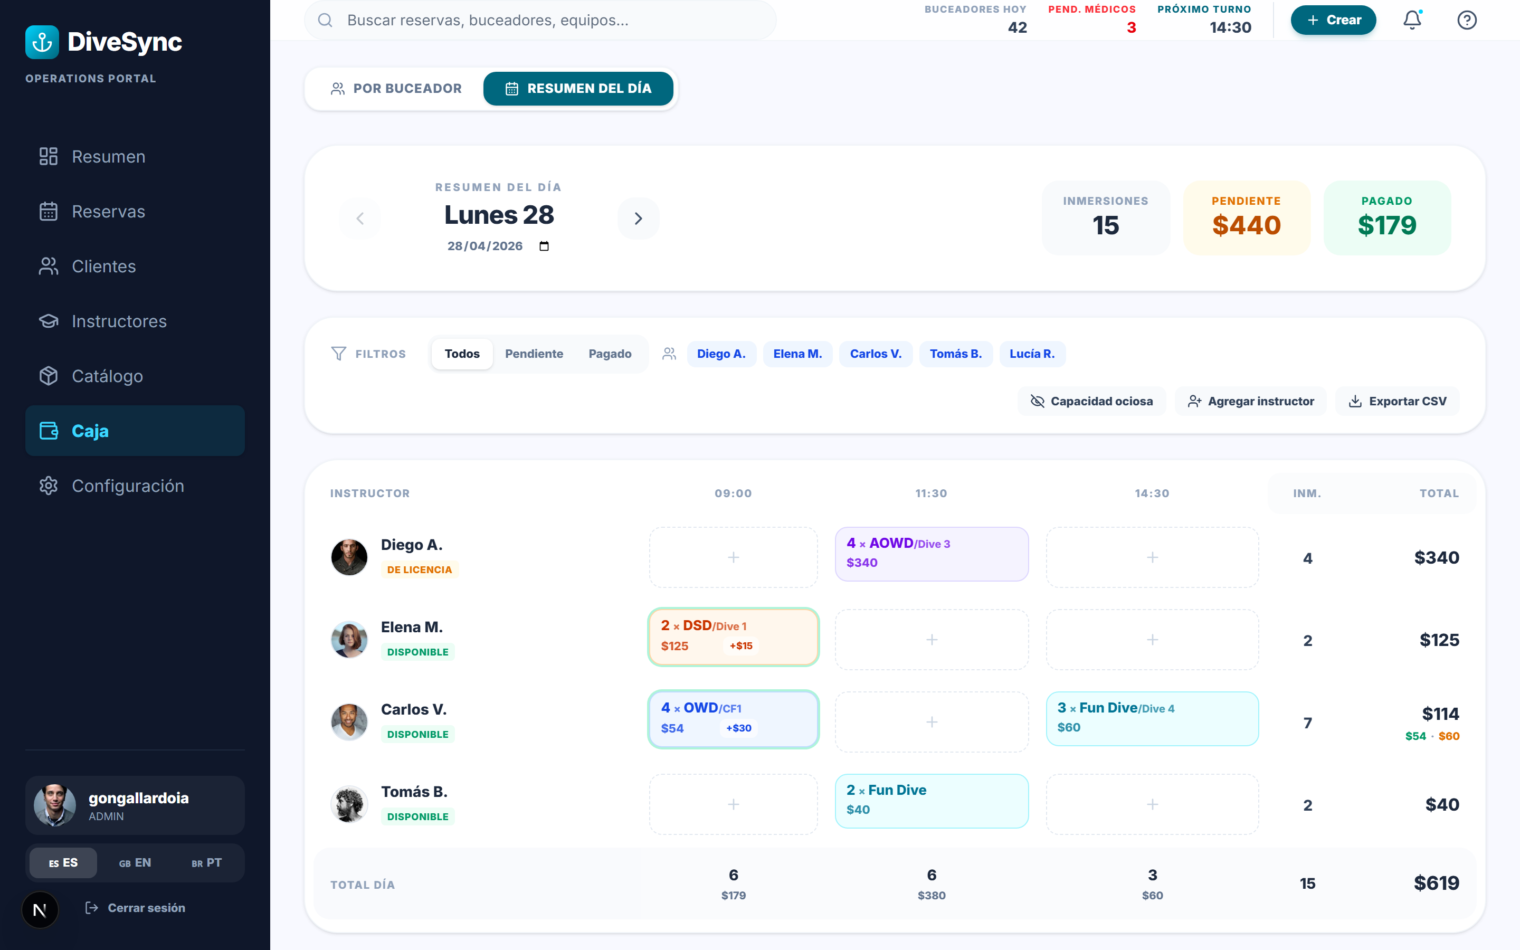
Task: Switch language to EN
Action: pos(135,863)
